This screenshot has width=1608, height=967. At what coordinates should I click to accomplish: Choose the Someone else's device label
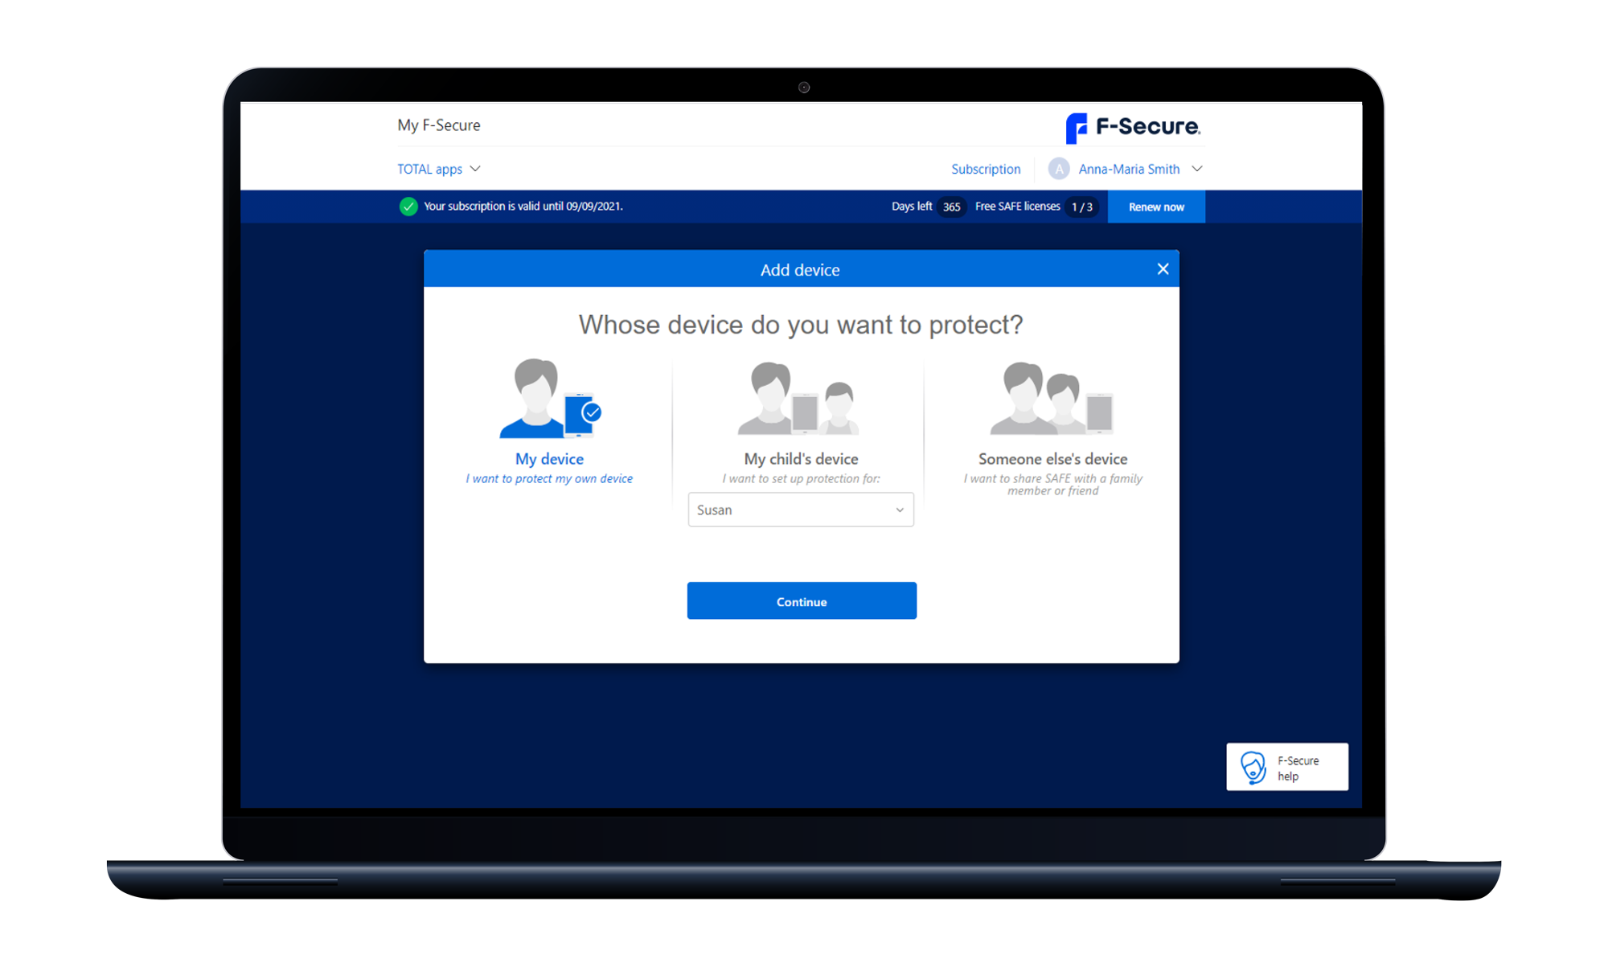click(1052, 459)
